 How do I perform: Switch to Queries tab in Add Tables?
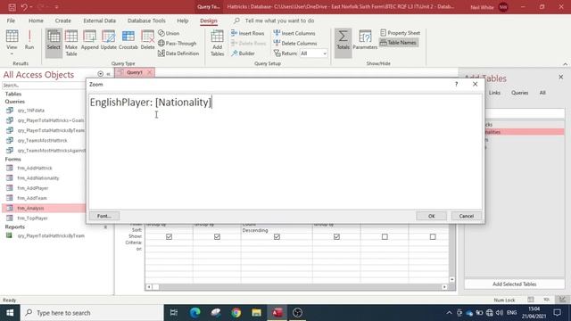[x=519, y=93]
